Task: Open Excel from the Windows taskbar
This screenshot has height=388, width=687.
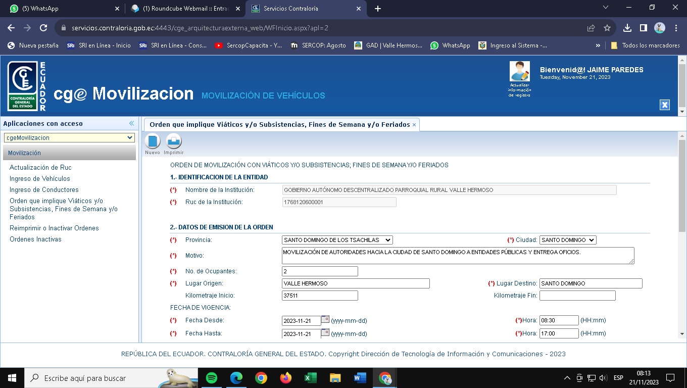Action: coord(310,378)
